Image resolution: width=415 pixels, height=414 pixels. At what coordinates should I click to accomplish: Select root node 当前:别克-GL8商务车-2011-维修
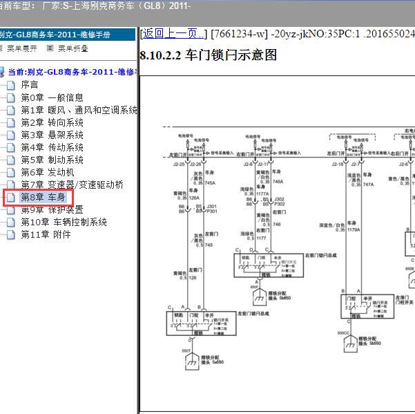pyautogui.click(x=73, y=72)
